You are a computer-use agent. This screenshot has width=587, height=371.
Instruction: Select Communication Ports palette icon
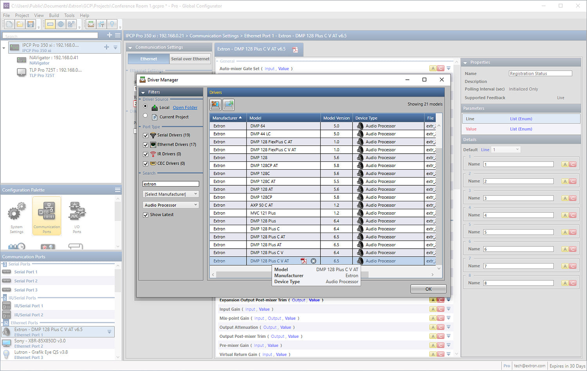coord(47,216)
